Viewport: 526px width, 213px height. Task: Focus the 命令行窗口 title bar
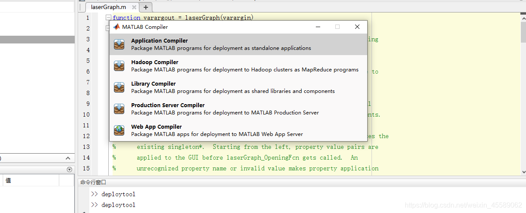point(302,182)
